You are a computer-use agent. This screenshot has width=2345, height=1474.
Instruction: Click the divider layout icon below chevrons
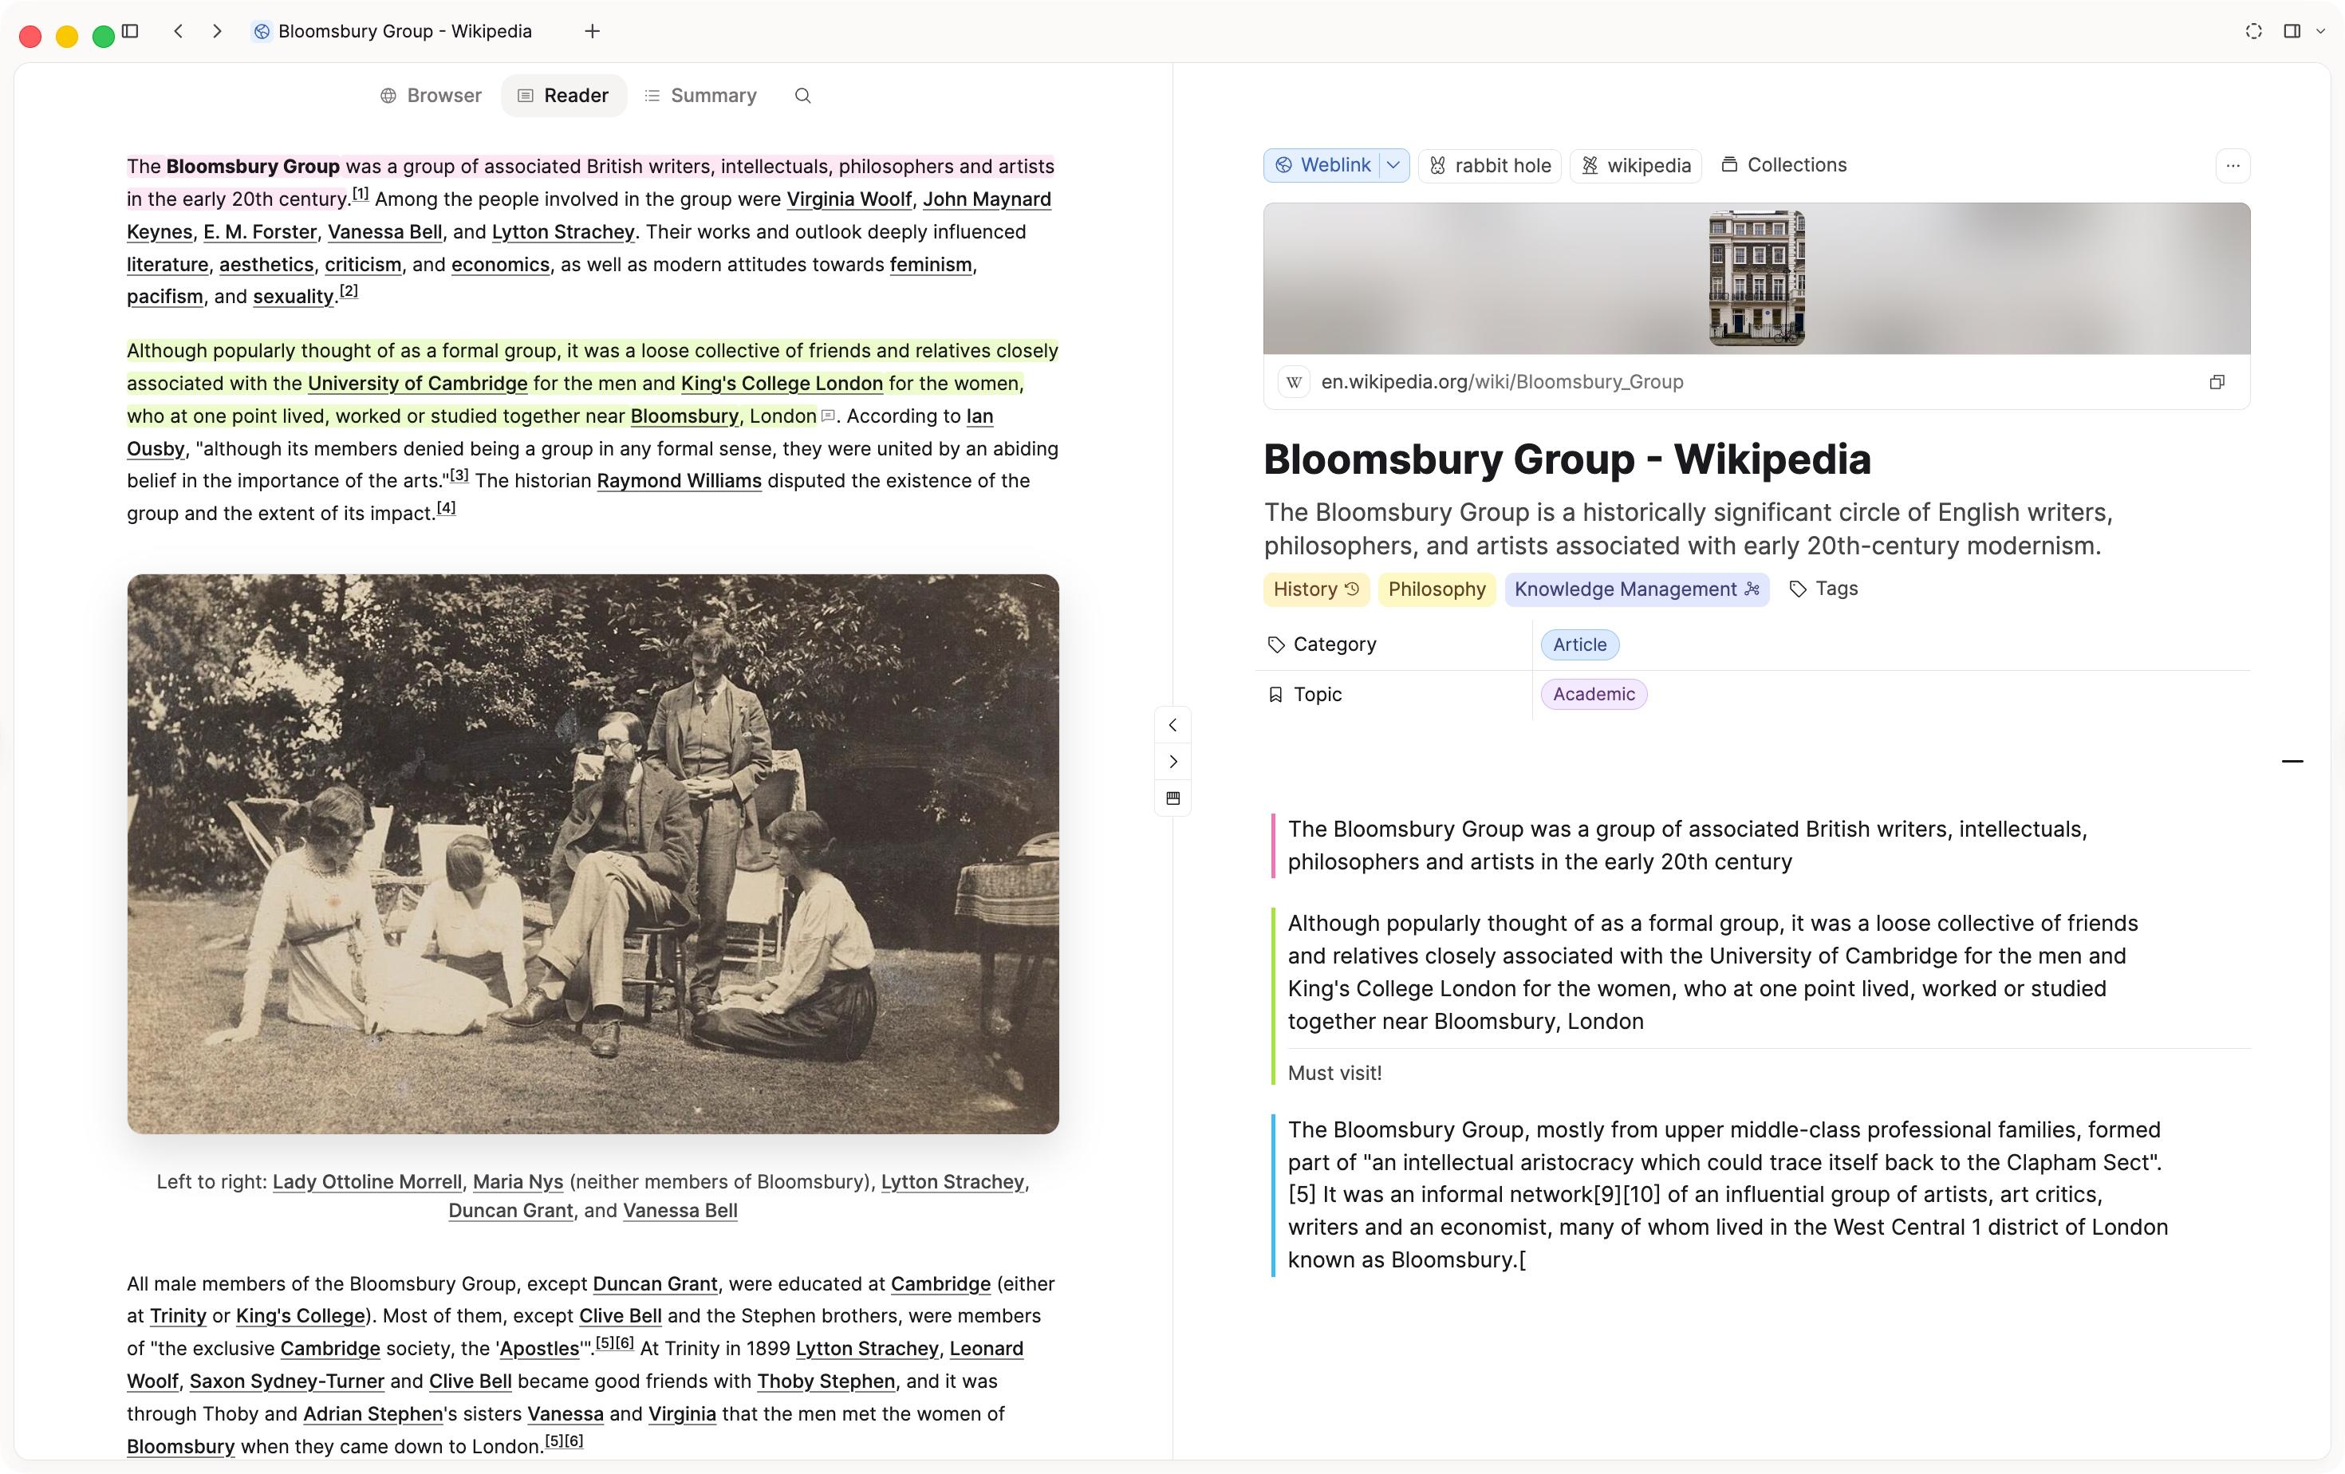(x=1172, y=798)
